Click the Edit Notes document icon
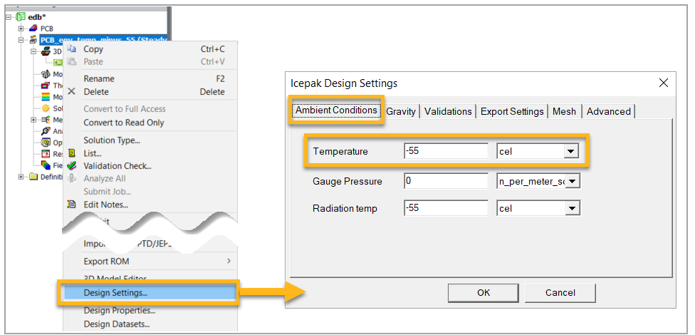 [x=71, y=205]
